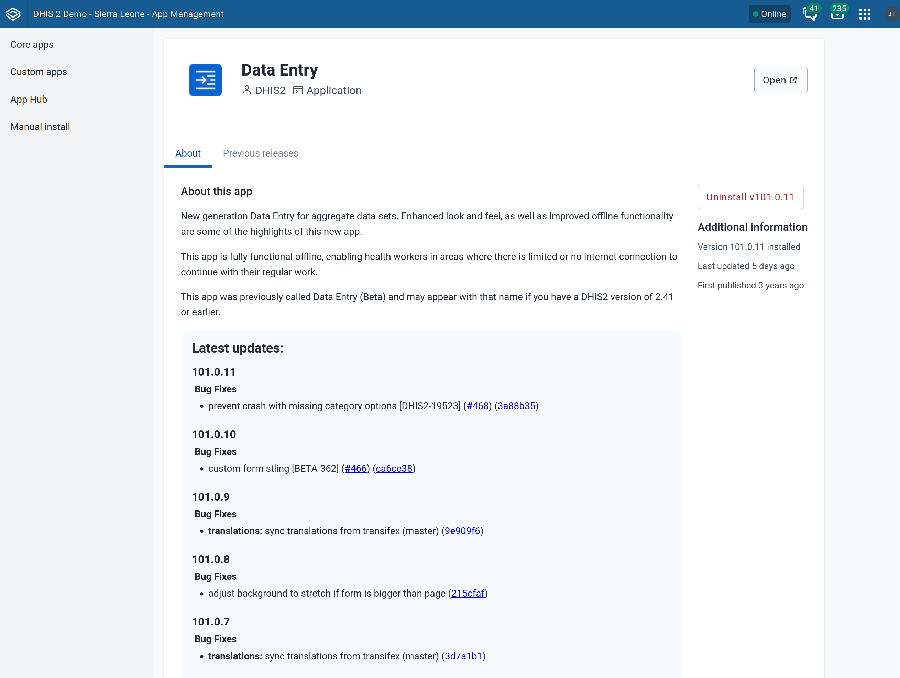
Task: Follow the #468 pull request link
Action: 477,406
